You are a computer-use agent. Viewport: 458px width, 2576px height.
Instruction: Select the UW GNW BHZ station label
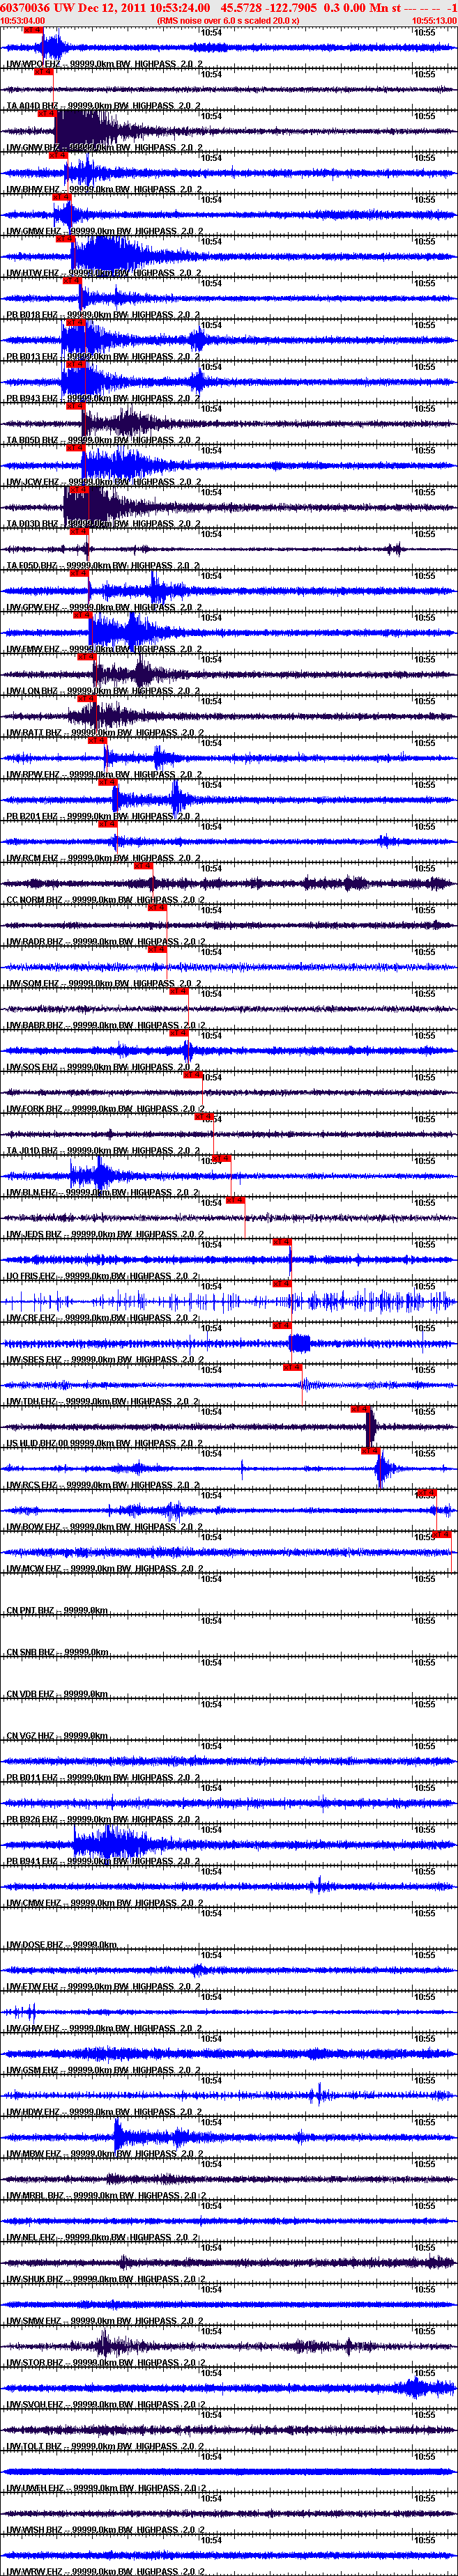(104, 148)
